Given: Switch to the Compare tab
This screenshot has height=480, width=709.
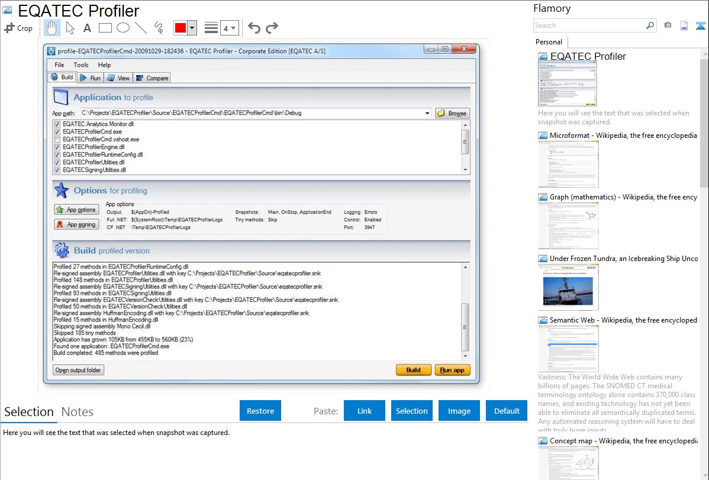Looking at the screenshot, I should [152, 78].
